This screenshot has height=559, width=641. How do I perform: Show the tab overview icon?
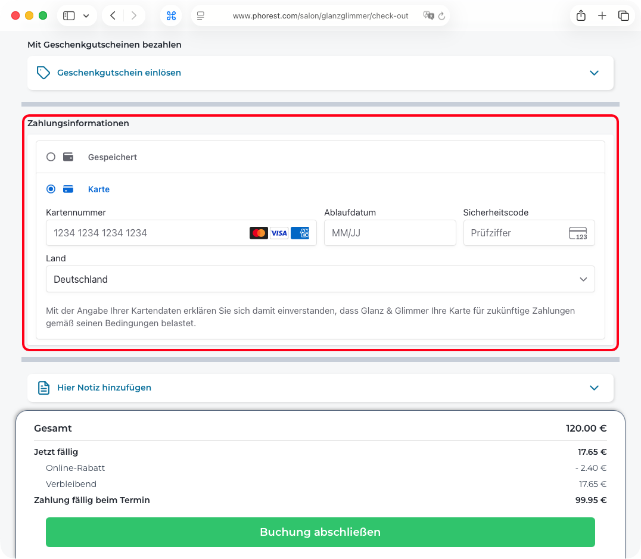[x=623, y=16]
